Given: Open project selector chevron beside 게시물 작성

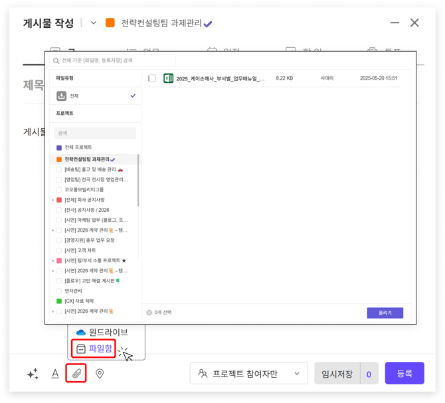Looking at the screenshot, I should 94,23.
